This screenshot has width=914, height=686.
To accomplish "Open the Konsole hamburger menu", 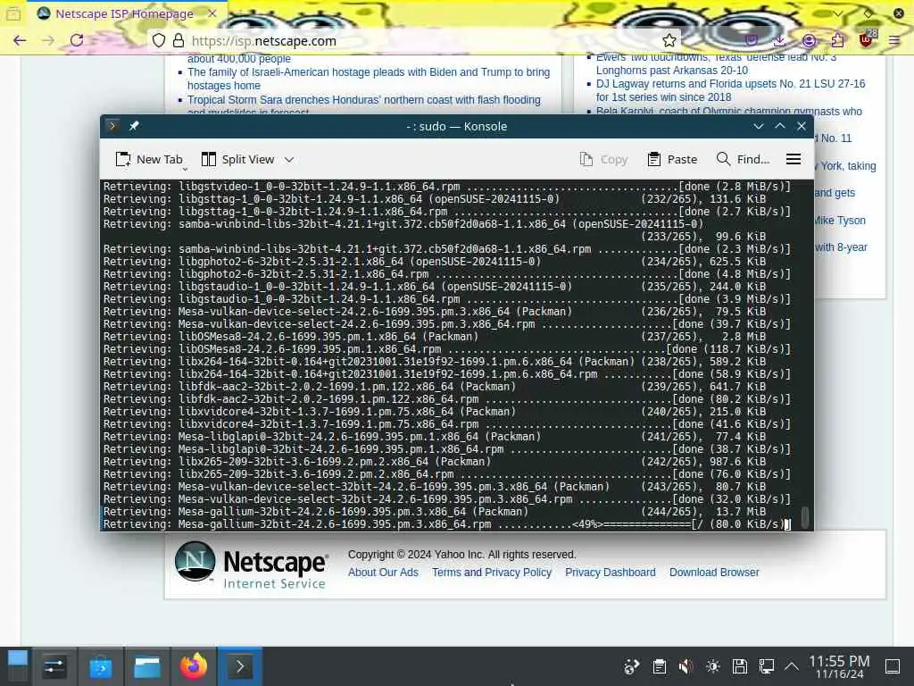I will click(794, 159).
